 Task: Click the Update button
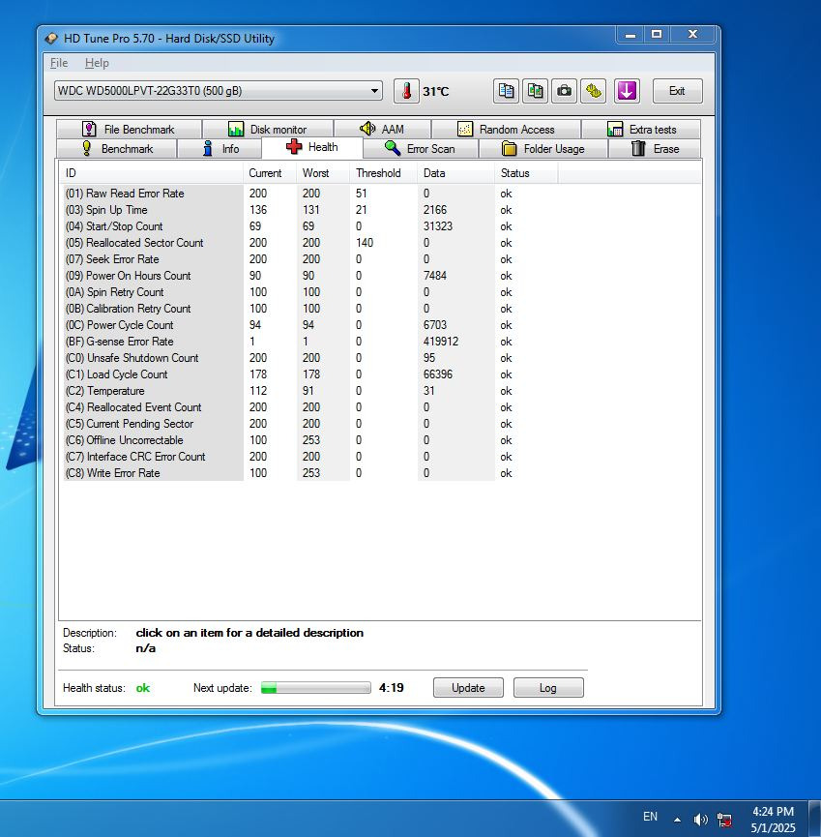point(468,688)
